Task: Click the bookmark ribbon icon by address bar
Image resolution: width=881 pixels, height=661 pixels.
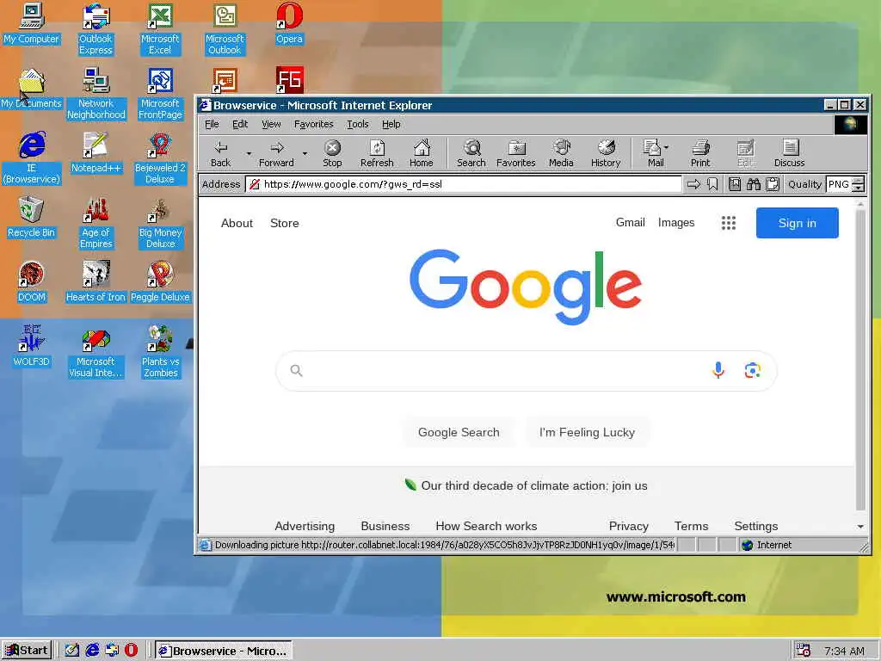Action: tap(712, 184)
